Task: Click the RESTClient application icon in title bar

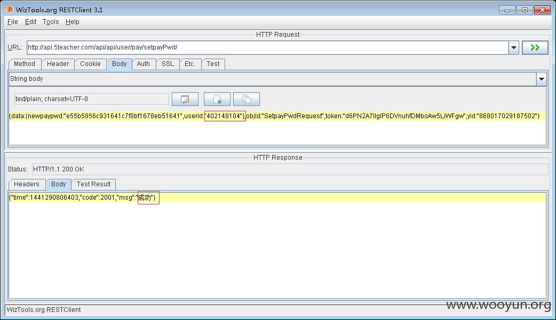Action: click(x=10, y=9)
